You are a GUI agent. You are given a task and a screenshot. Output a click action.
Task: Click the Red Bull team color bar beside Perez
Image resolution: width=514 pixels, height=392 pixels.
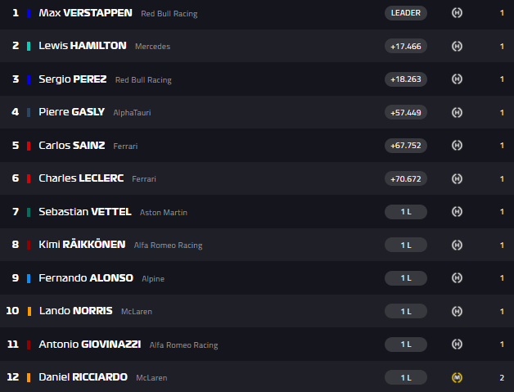(x=29, y=79)
